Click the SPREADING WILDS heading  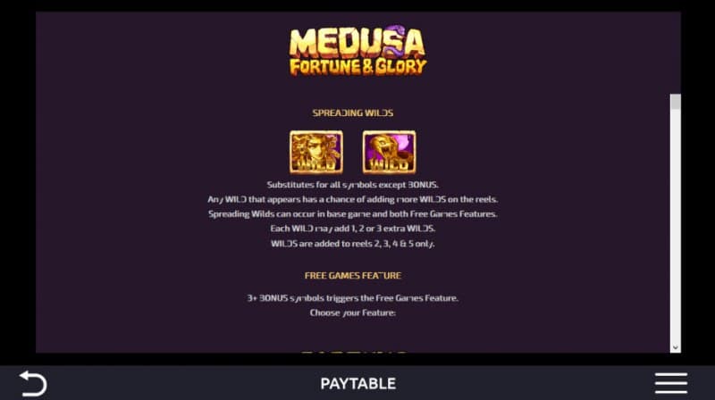[x=352, y=113]
